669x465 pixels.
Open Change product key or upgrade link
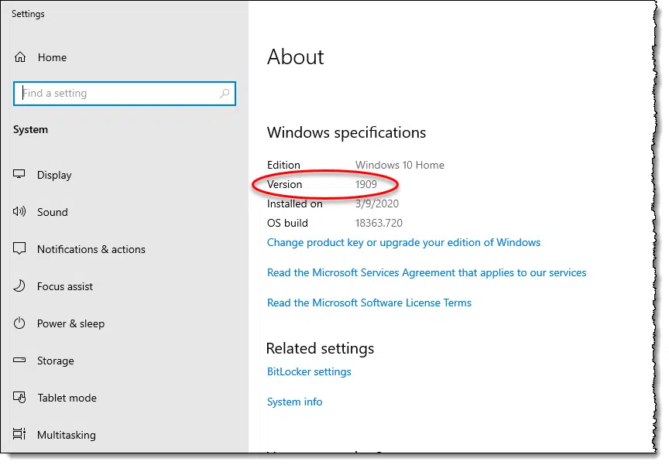pos(403,242)
